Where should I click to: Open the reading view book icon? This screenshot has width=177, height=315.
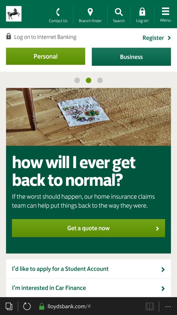coord(149,306)
